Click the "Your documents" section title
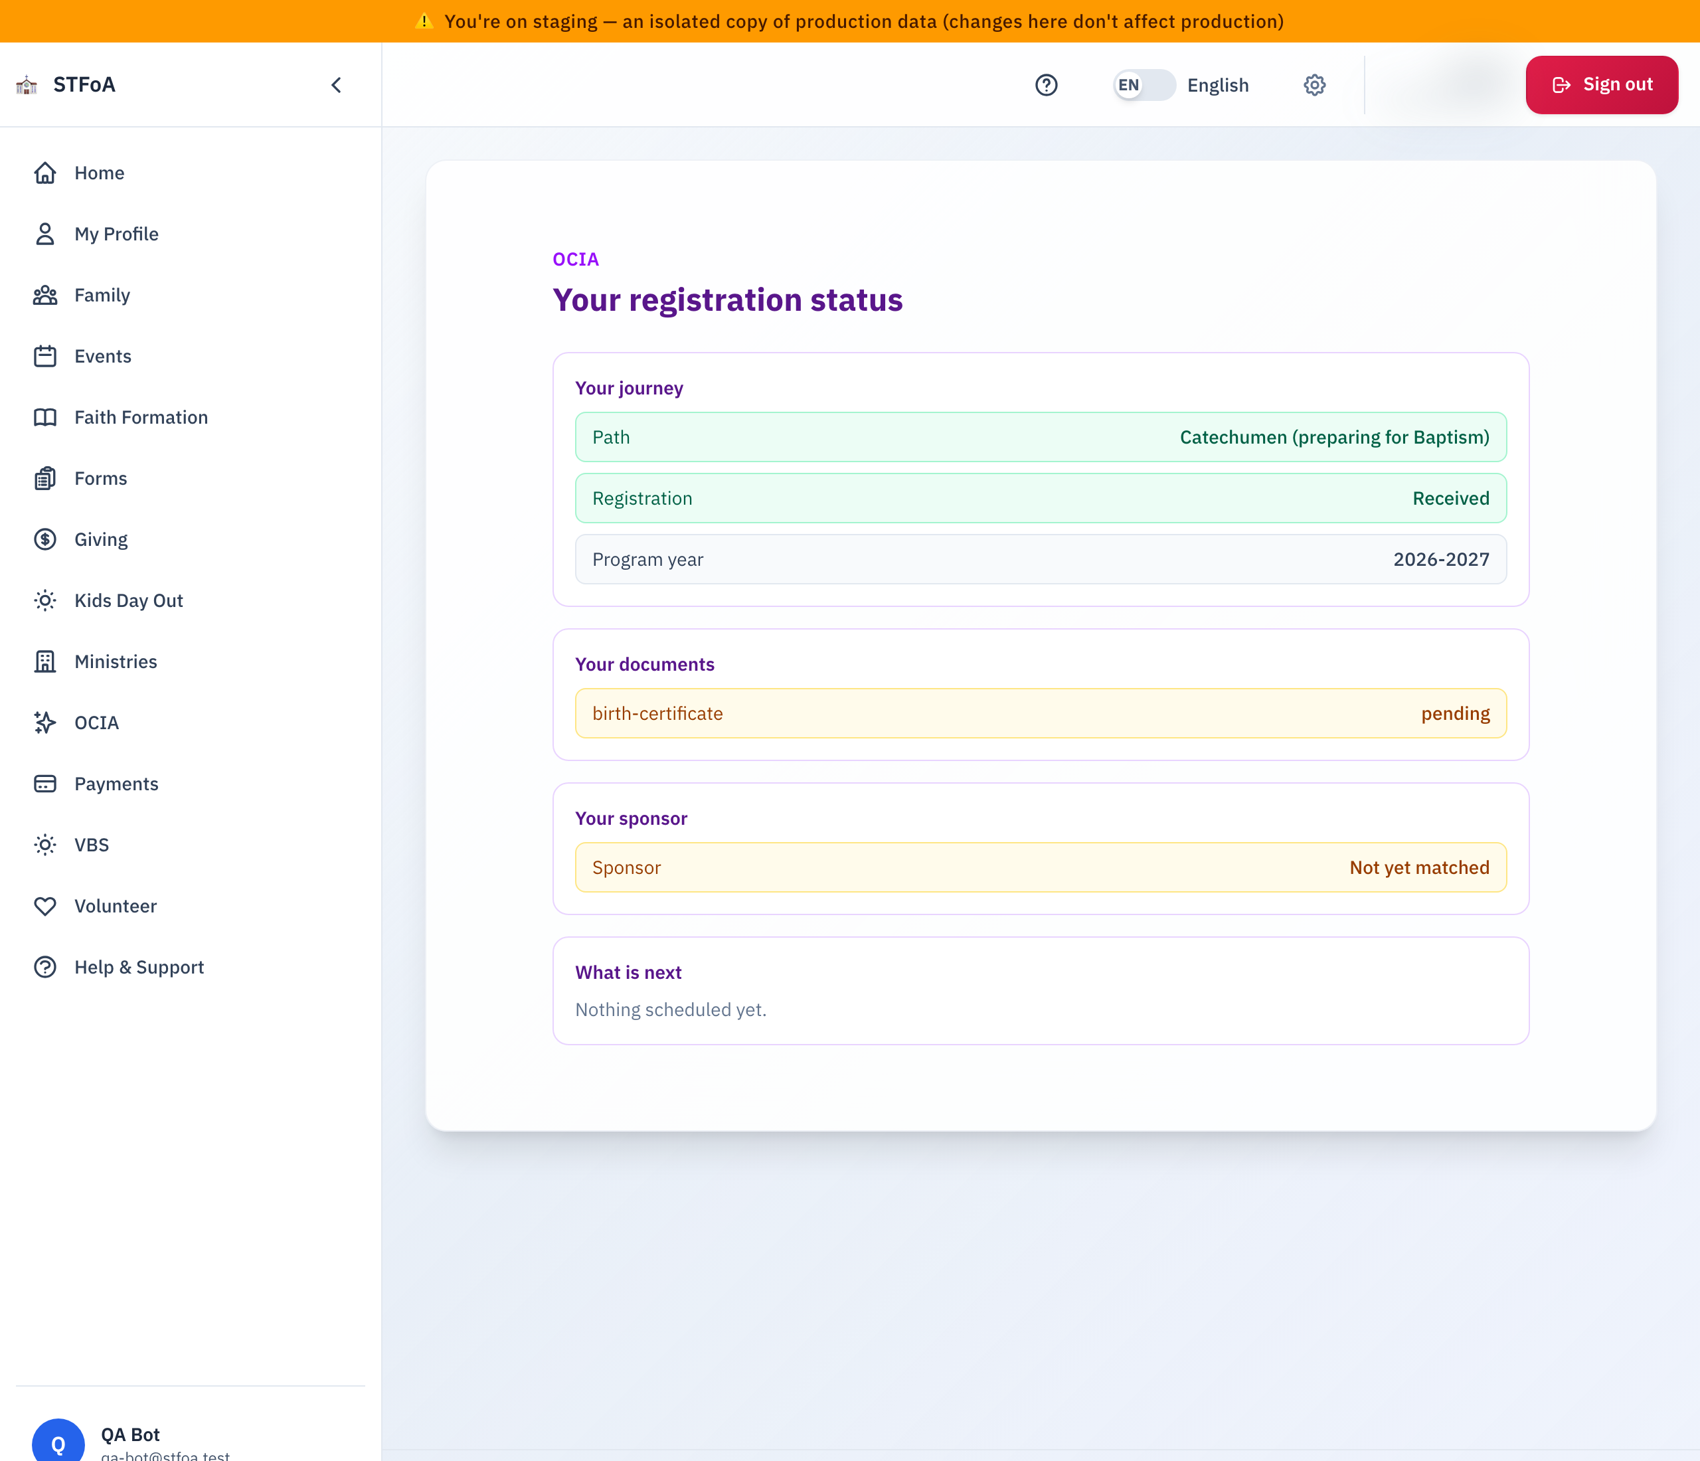 644,665
